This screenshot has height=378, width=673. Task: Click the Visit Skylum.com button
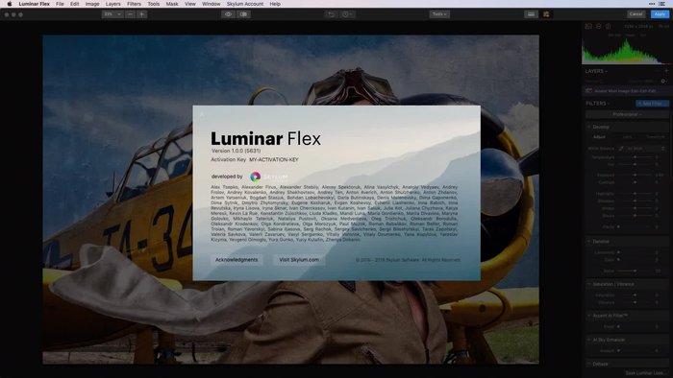[299, 260]
